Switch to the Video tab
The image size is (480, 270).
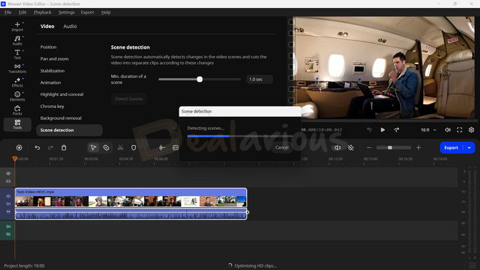pos(47,26)
